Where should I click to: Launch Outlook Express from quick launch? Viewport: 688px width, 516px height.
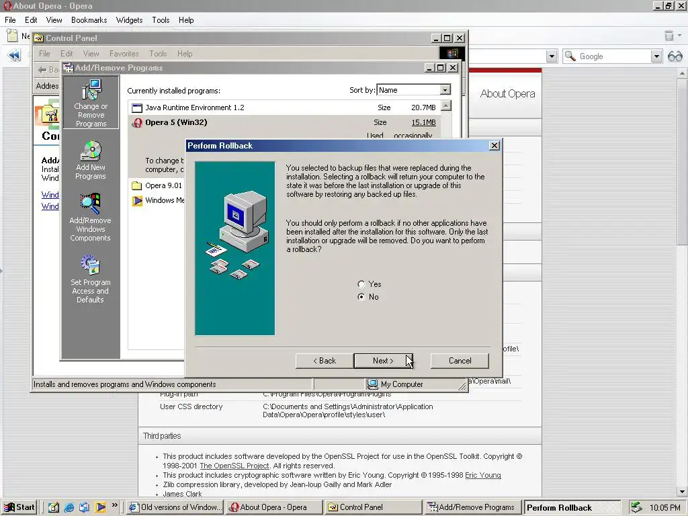[84, 507]
